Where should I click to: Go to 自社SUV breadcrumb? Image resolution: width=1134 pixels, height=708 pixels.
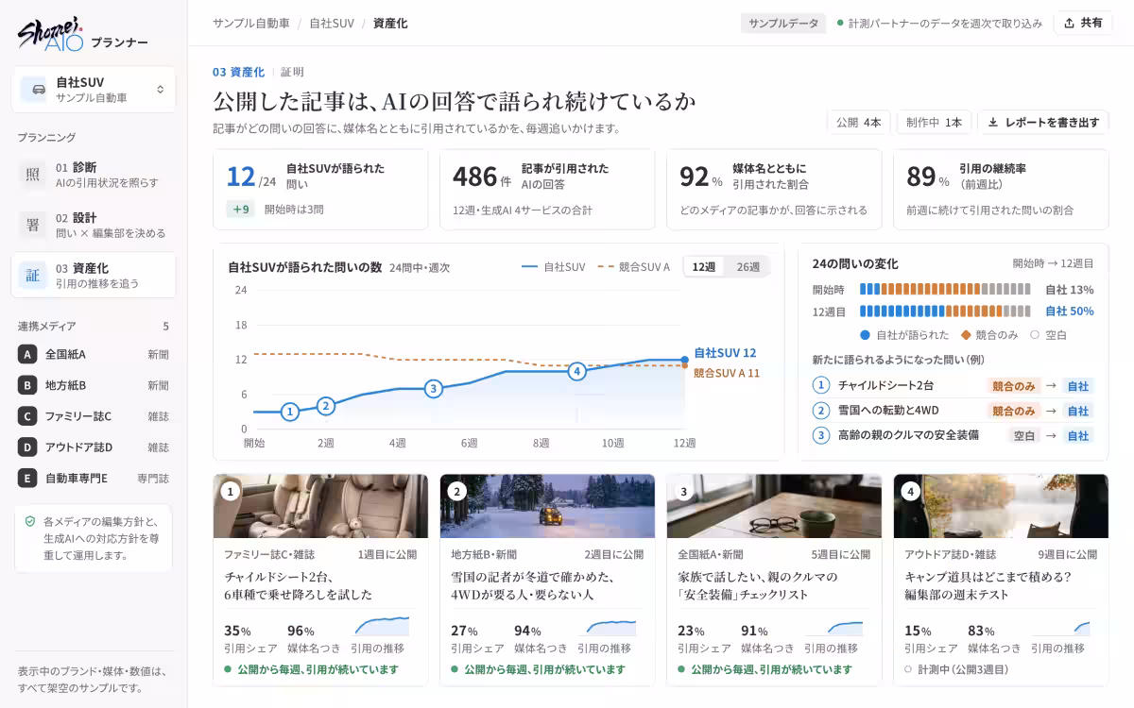[332, 23]
